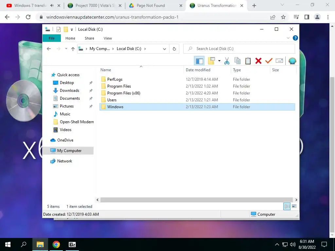Open a new Chrome tab
Screen dimensions: 335x251
click(254, 6)
